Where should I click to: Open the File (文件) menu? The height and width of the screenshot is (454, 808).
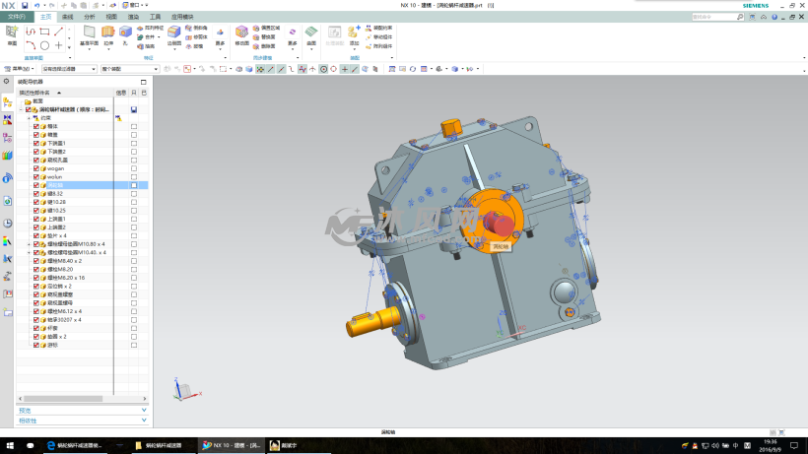[x=17, y=17]
